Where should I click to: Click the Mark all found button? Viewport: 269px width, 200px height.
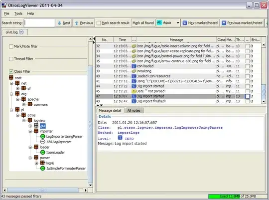(143, 23)
